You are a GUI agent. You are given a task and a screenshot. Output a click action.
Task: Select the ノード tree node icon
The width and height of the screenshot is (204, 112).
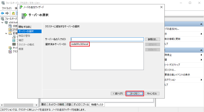tap(10, 30)
